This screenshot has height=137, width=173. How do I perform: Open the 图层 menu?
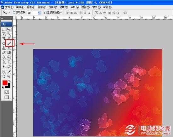[42, 7]
